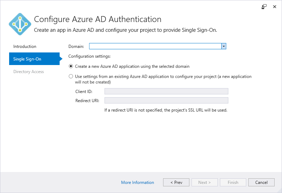
Task: Click the Azure AD diamond logo
Action: click(x=20, y=24)
